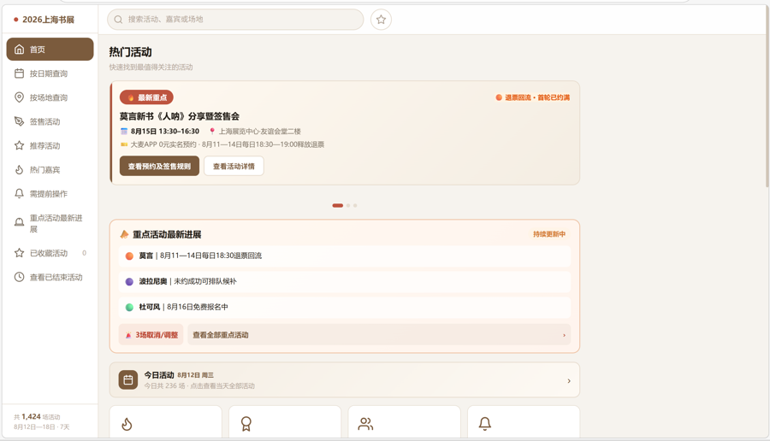The image size is (770, 441).
Task: Go to 签售活动 section
Action: click(50, 121)
